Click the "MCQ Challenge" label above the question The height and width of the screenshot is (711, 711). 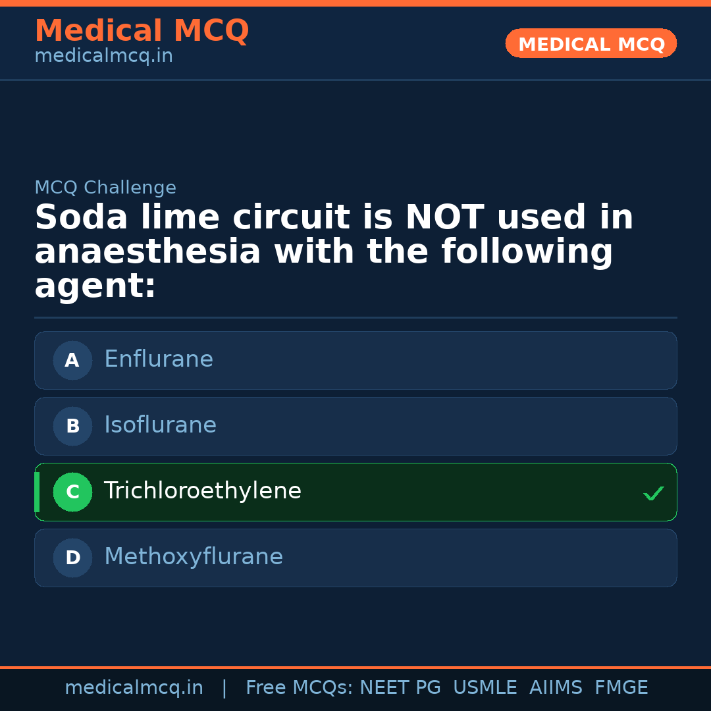[x=105, y=188]
